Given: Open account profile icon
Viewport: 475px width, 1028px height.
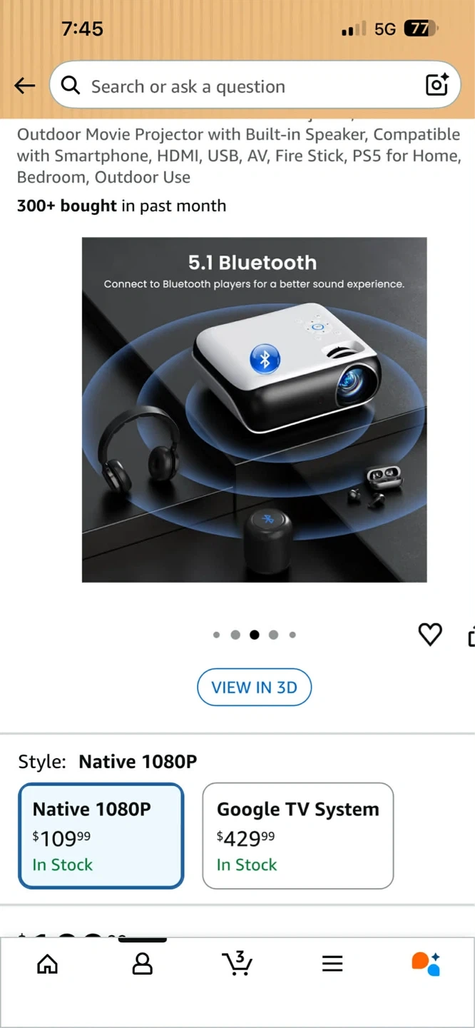Looking at the screenshot, I should [143, 964].
